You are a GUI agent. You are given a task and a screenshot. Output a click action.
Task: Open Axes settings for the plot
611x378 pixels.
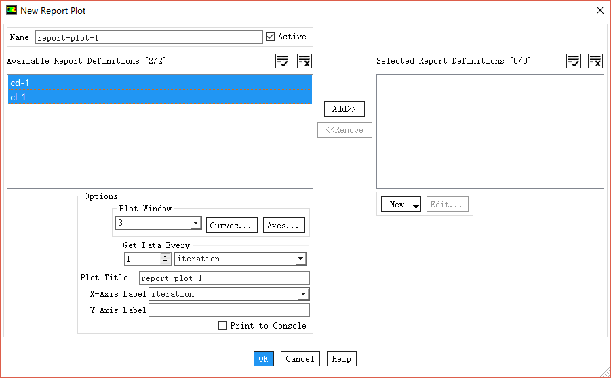click(x=284, y=226)
